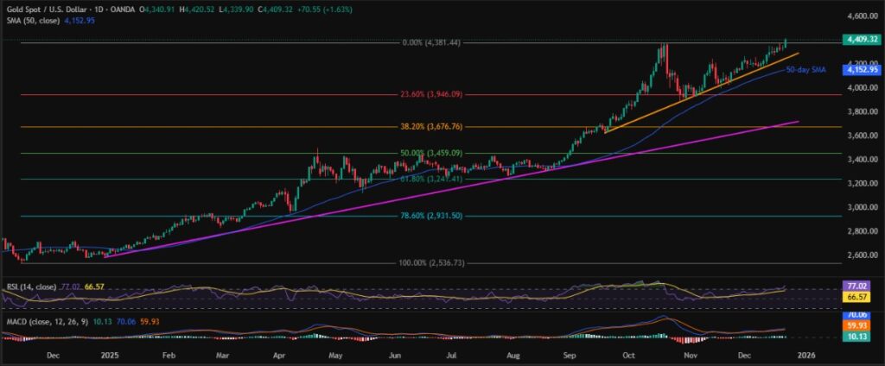Click the 3,600.00 price axis label

[863, 136]
